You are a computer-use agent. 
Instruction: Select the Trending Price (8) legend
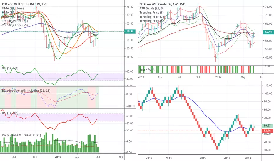(152, 13)
